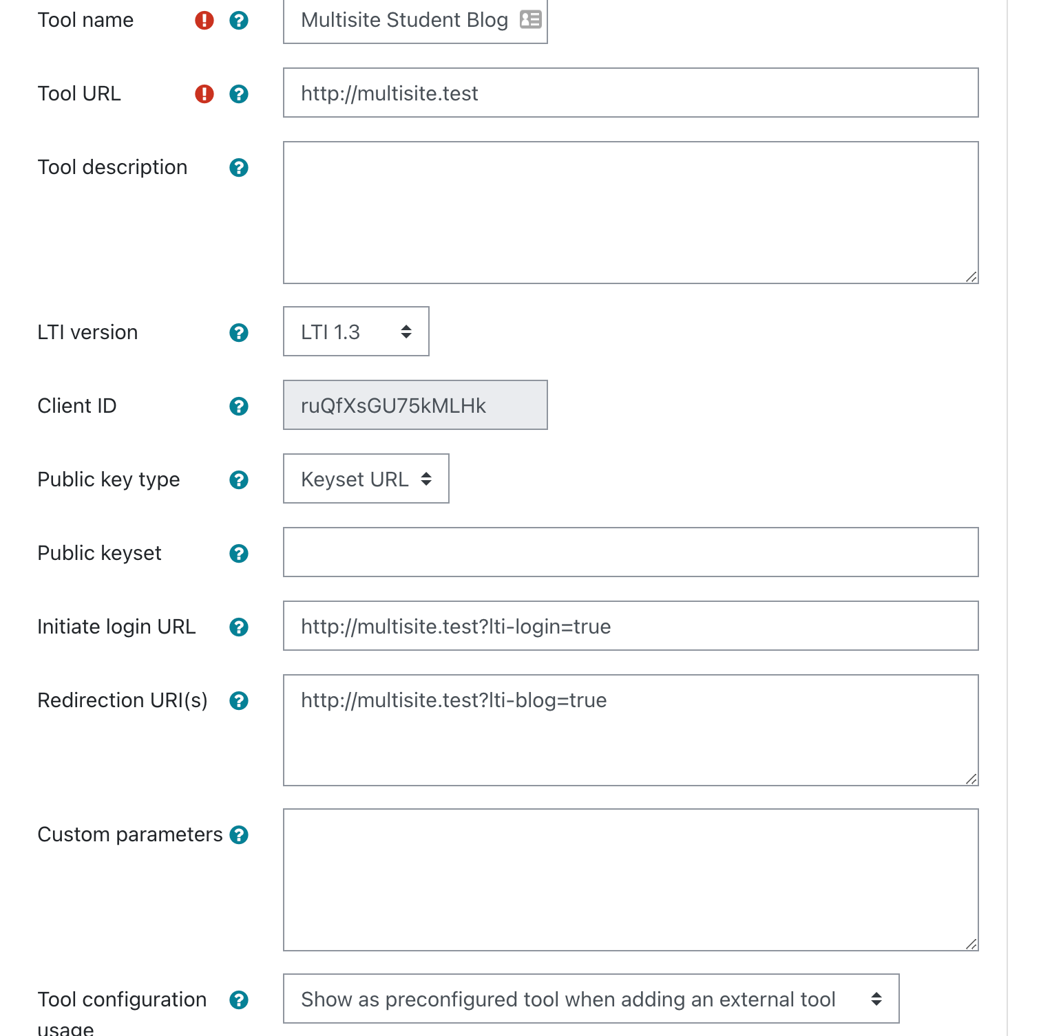1041x1036 pixels.
Task: Click into the Custom parameters textarea
Action: (631, 880)
